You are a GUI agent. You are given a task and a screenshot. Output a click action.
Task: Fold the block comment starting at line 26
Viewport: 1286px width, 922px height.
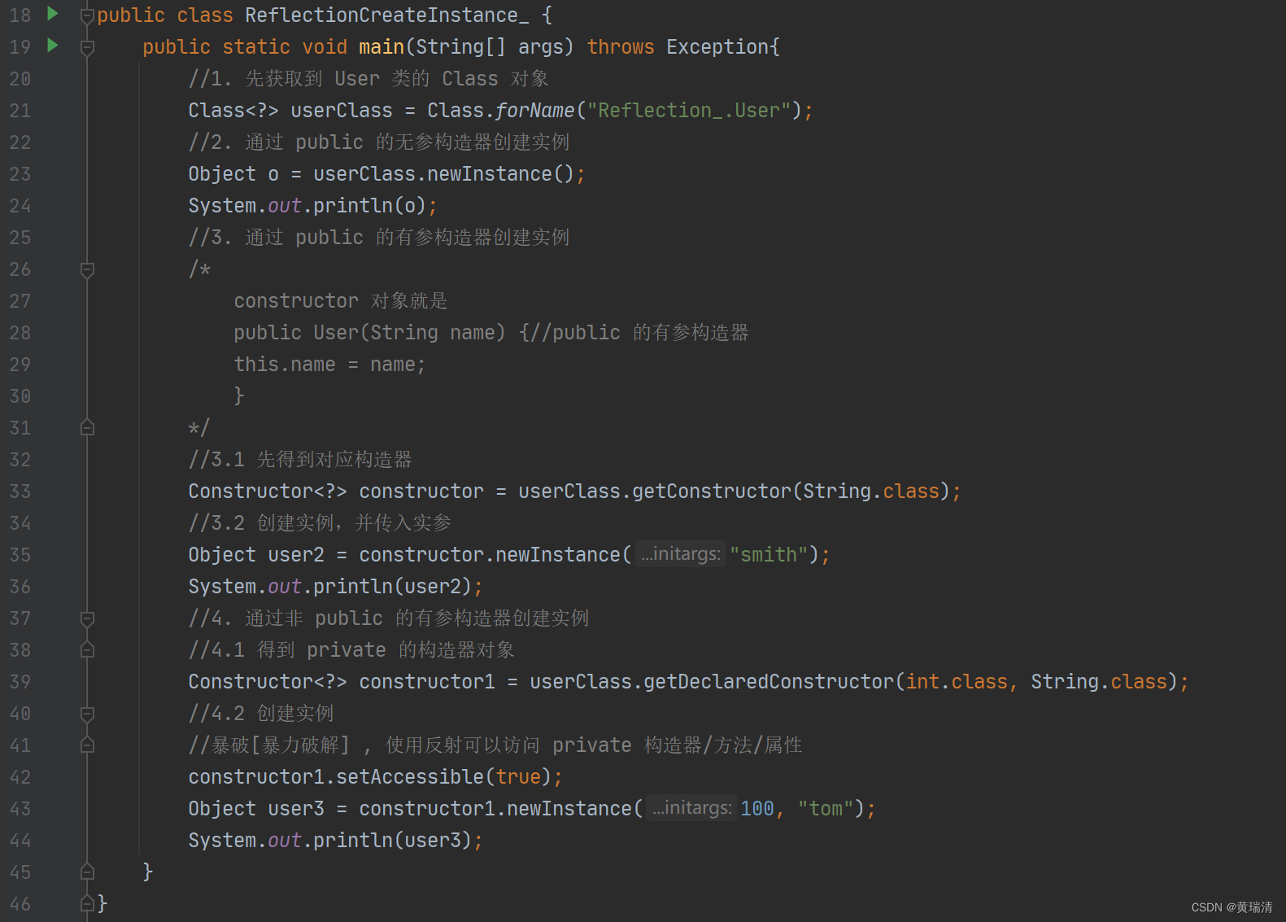click(87, 270)
